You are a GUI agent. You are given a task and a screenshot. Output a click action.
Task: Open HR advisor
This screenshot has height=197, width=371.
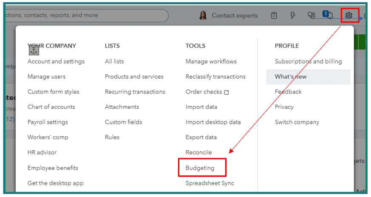pos(42,152)
